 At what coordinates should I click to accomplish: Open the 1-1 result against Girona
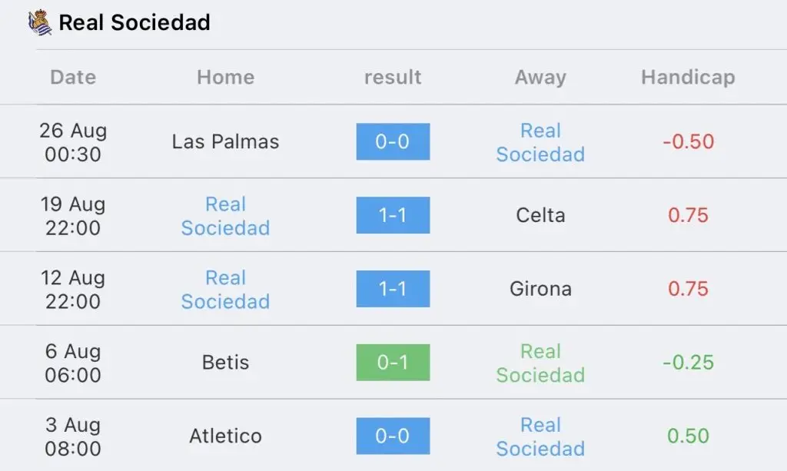click(x=393, y=289)
